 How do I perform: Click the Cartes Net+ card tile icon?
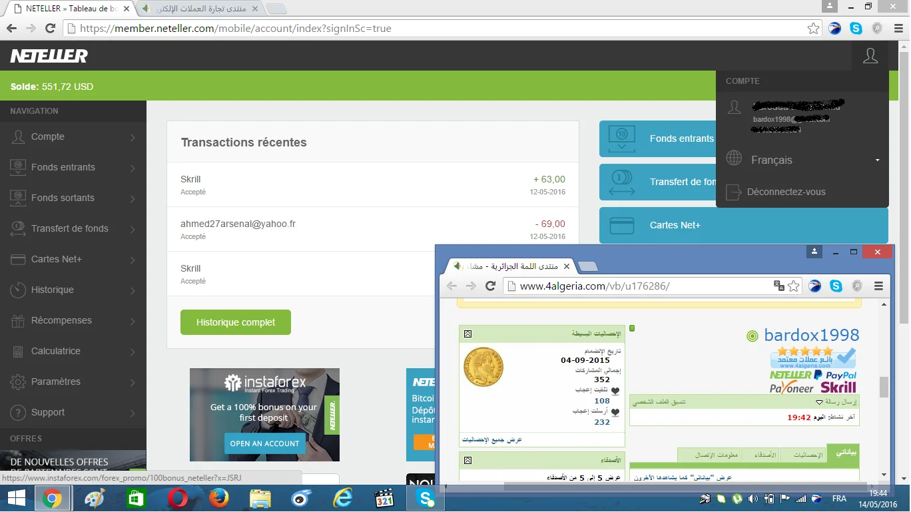pyautogui.click(x=622, y=226)
